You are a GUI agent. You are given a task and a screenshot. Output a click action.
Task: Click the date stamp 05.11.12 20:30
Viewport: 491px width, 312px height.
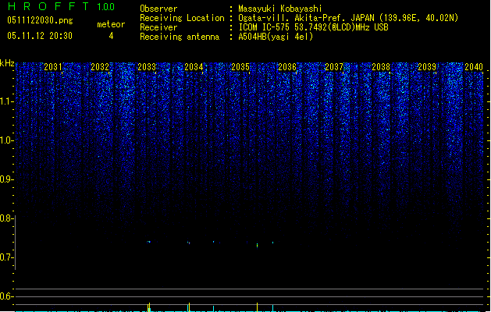point(40,36)
